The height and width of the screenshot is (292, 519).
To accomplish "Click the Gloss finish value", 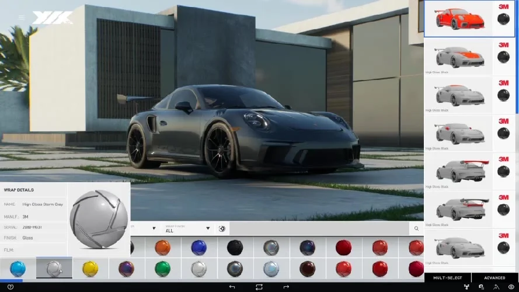I will (x=27, y=238).
